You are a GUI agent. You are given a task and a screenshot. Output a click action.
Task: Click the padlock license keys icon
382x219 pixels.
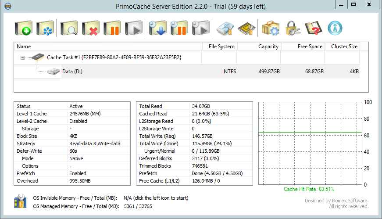(x=292, y=29)
